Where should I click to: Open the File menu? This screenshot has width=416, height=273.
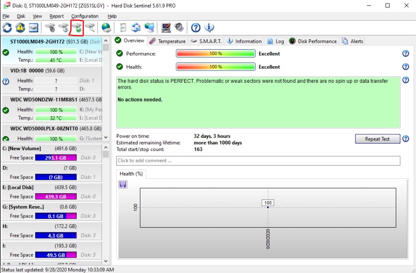6,16
